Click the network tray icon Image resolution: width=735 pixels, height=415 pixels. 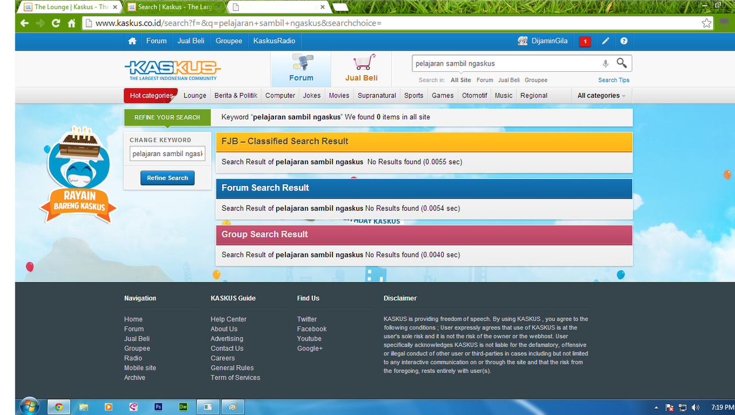pyautogui.click(x=683, y=408)
